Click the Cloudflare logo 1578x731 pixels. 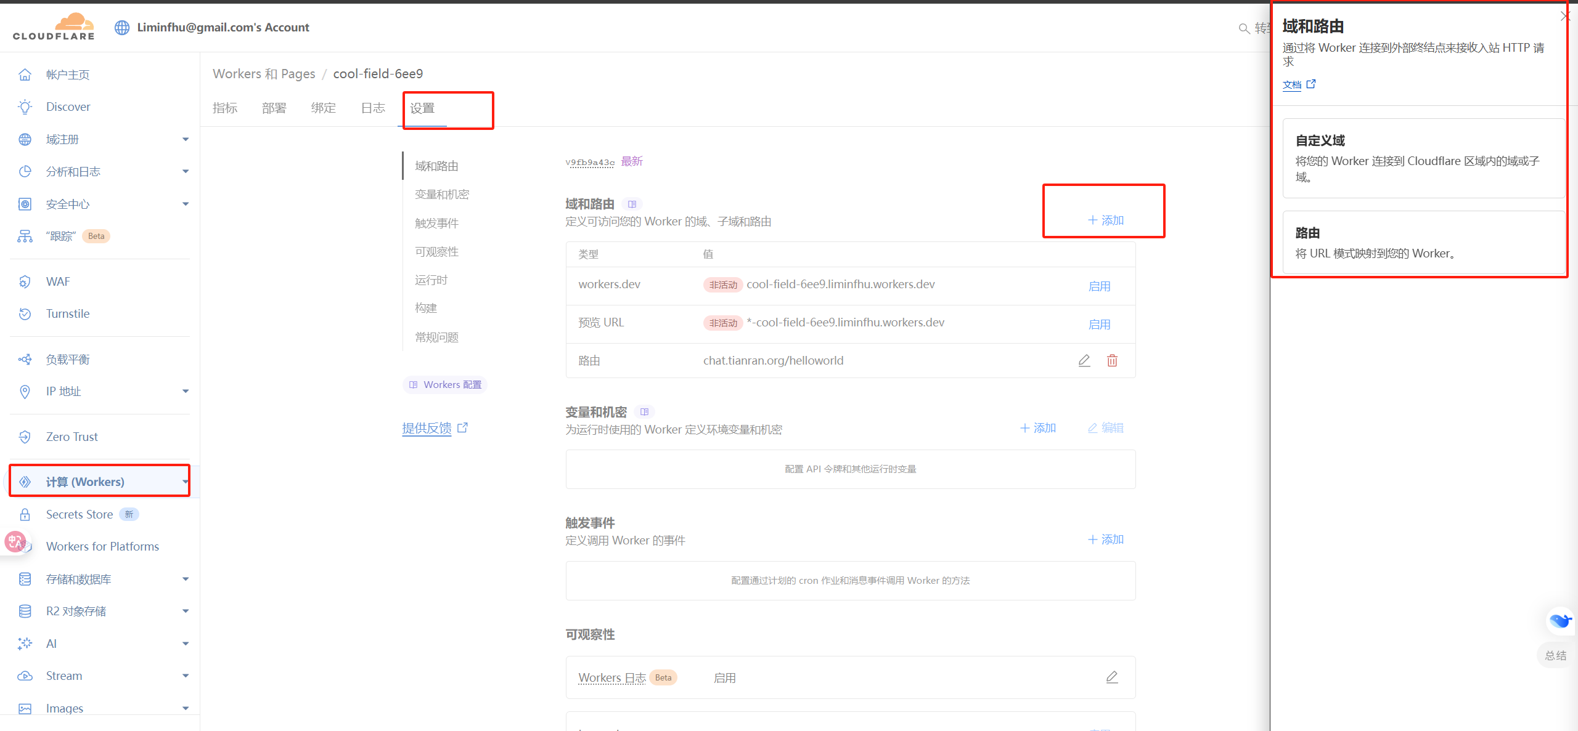click(54, 27)
